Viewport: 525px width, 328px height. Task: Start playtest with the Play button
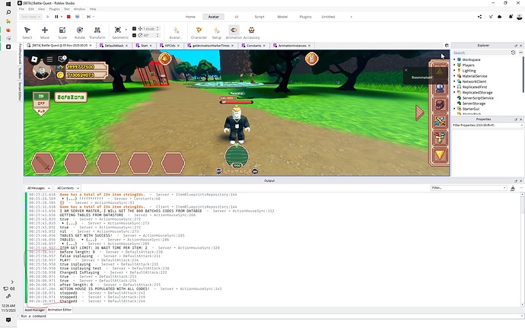coord(48,17)
